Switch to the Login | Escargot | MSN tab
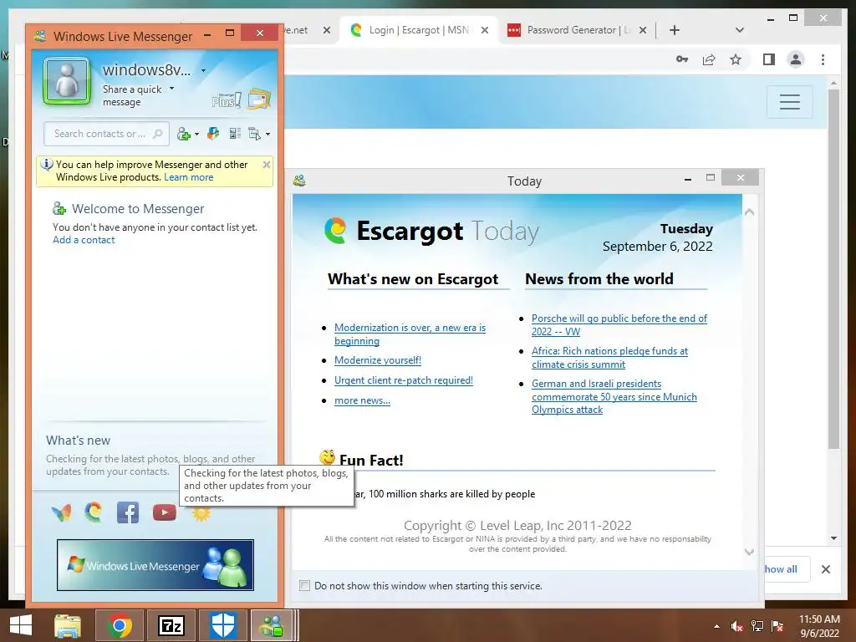 coord(420,30)
